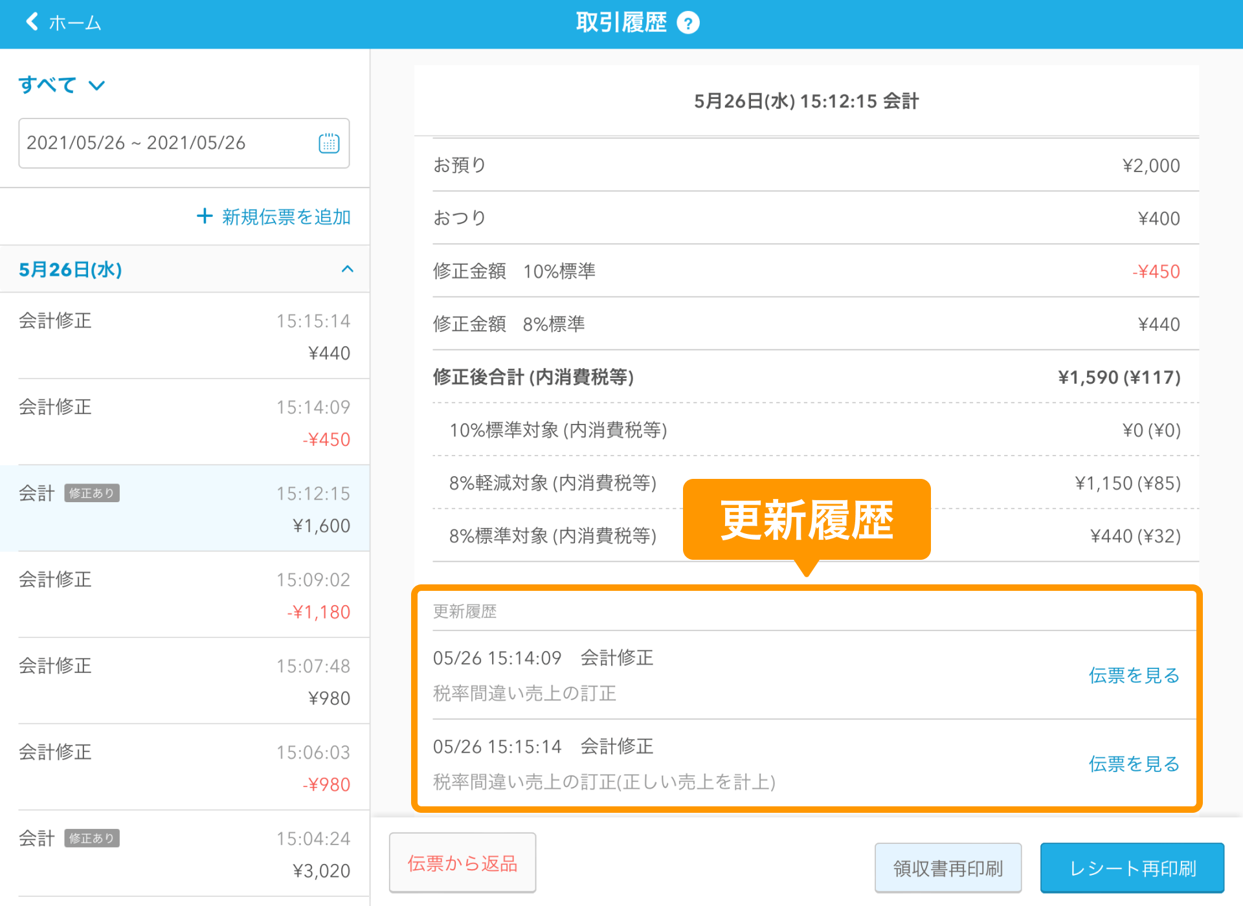View slip for 15:14:09 correction
The width and height of the screenshot is (1243, 906).
tap(1134, 675)
